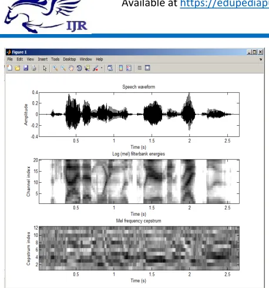269x288 pixels.
Task: Select the Zoom In magnifier tool
Action: point(55,68)
